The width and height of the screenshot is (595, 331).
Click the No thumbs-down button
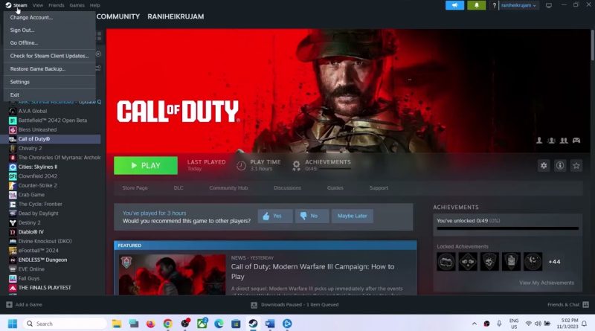(x=312, y=216)
